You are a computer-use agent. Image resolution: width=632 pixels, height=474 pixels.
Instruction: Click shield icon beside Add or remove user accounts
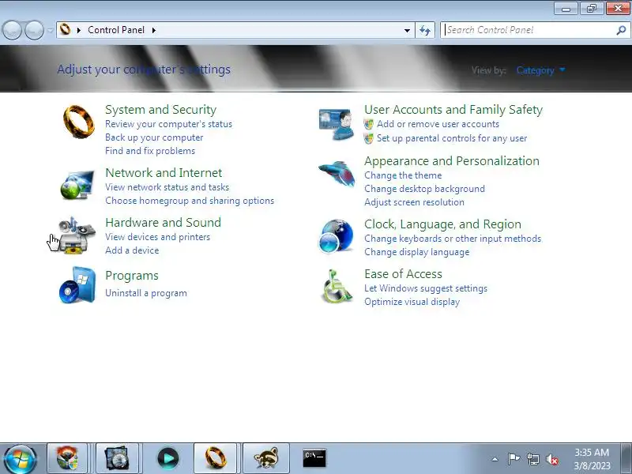pyautogui.click(x=368, y=124)
